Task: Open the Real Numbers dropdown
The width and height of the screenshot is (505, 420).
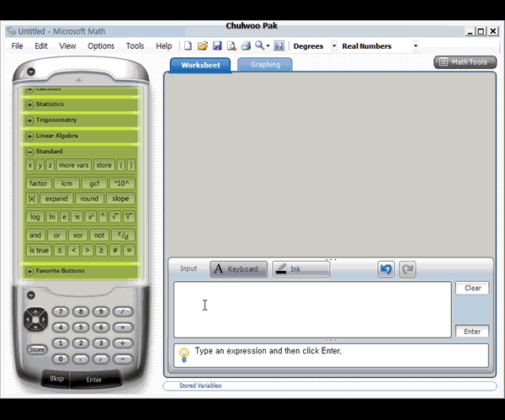Action: 416,45
